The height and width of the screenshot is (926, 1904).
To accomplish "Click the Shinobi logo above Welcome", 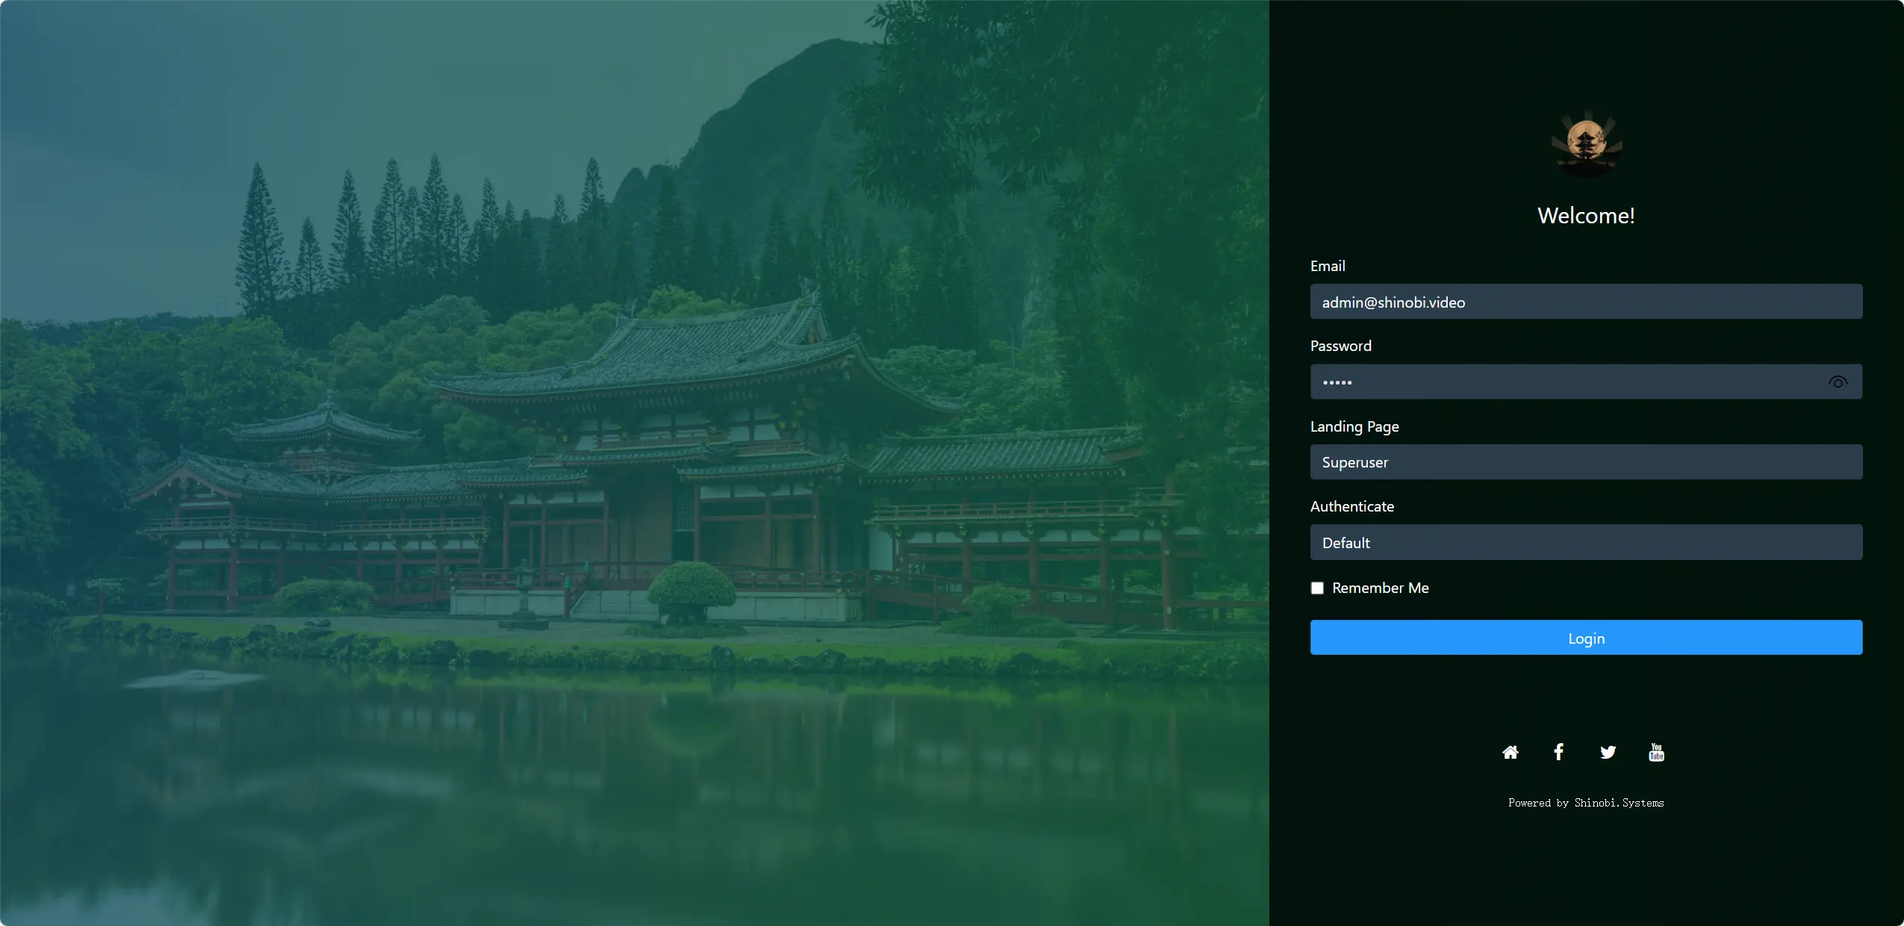I will [1586, 145].
